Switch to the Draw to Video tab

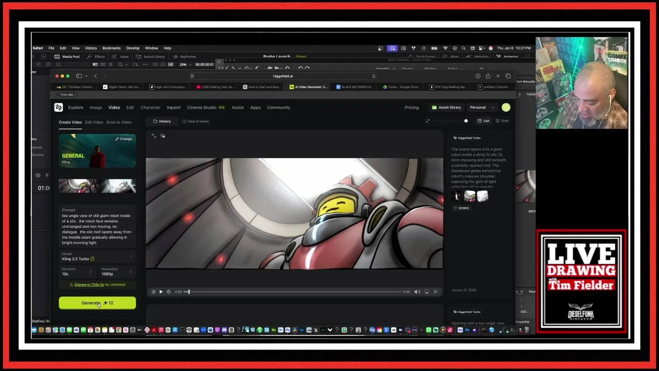click(x=119, y=122)
